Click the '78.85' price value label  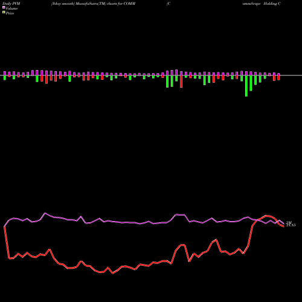pos(291,225)
